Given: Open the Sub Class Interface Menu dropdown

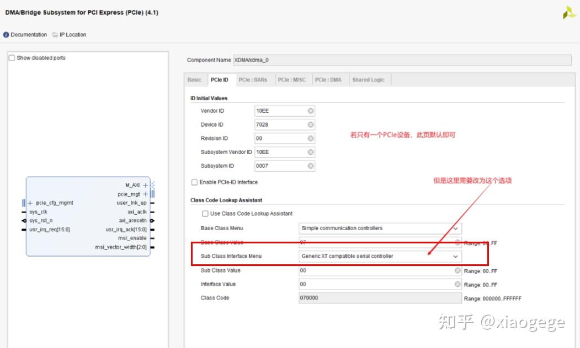Looking at the screenshot, I should click(455, 256).
